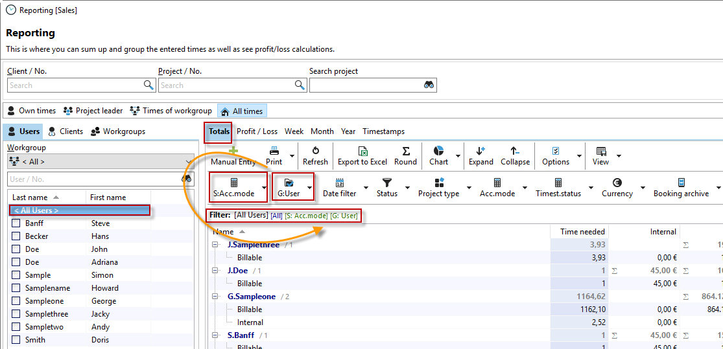This screenshot has width=723, height=349.
Task: Click the Client / No. search field
Action: 75,85
